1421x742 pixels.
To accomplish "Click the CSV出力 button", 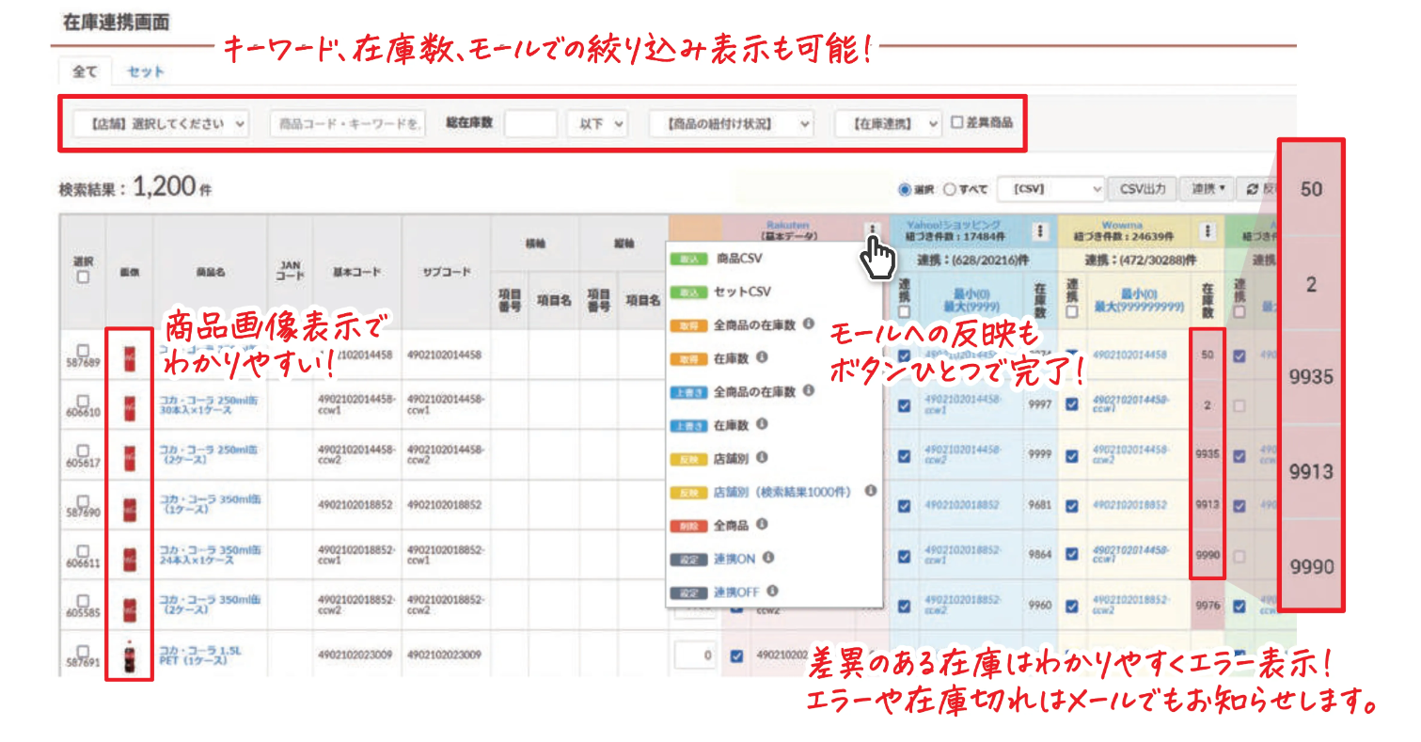I will (x=1142, y=189).
